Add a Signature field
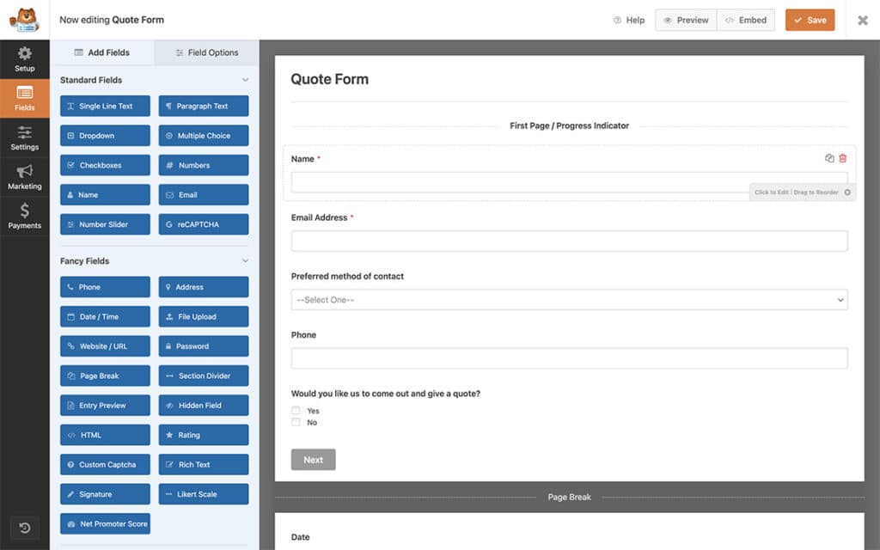This screenshot has width=880, height=550. point(105,494)
